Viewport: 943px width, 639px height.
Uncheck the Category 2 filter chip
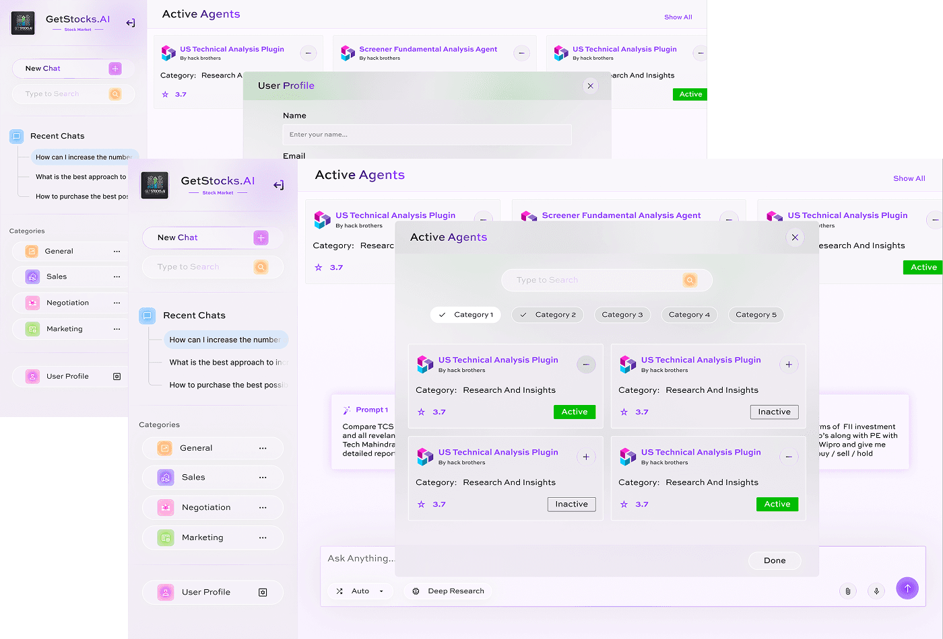(548, 315)
